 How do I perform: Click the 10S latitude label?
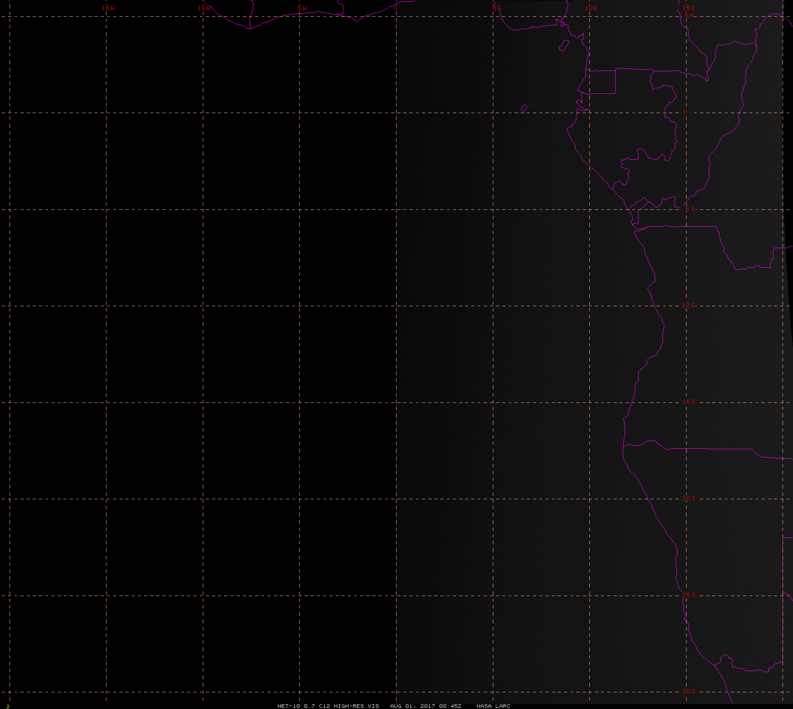[x=689, y=305]
